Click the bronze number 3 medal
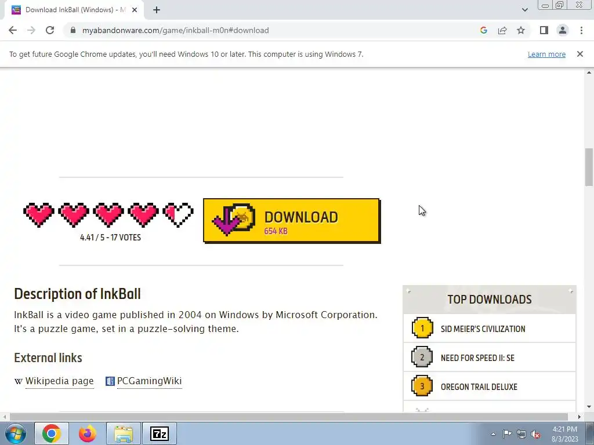The image size is (594, 445). 422,385
